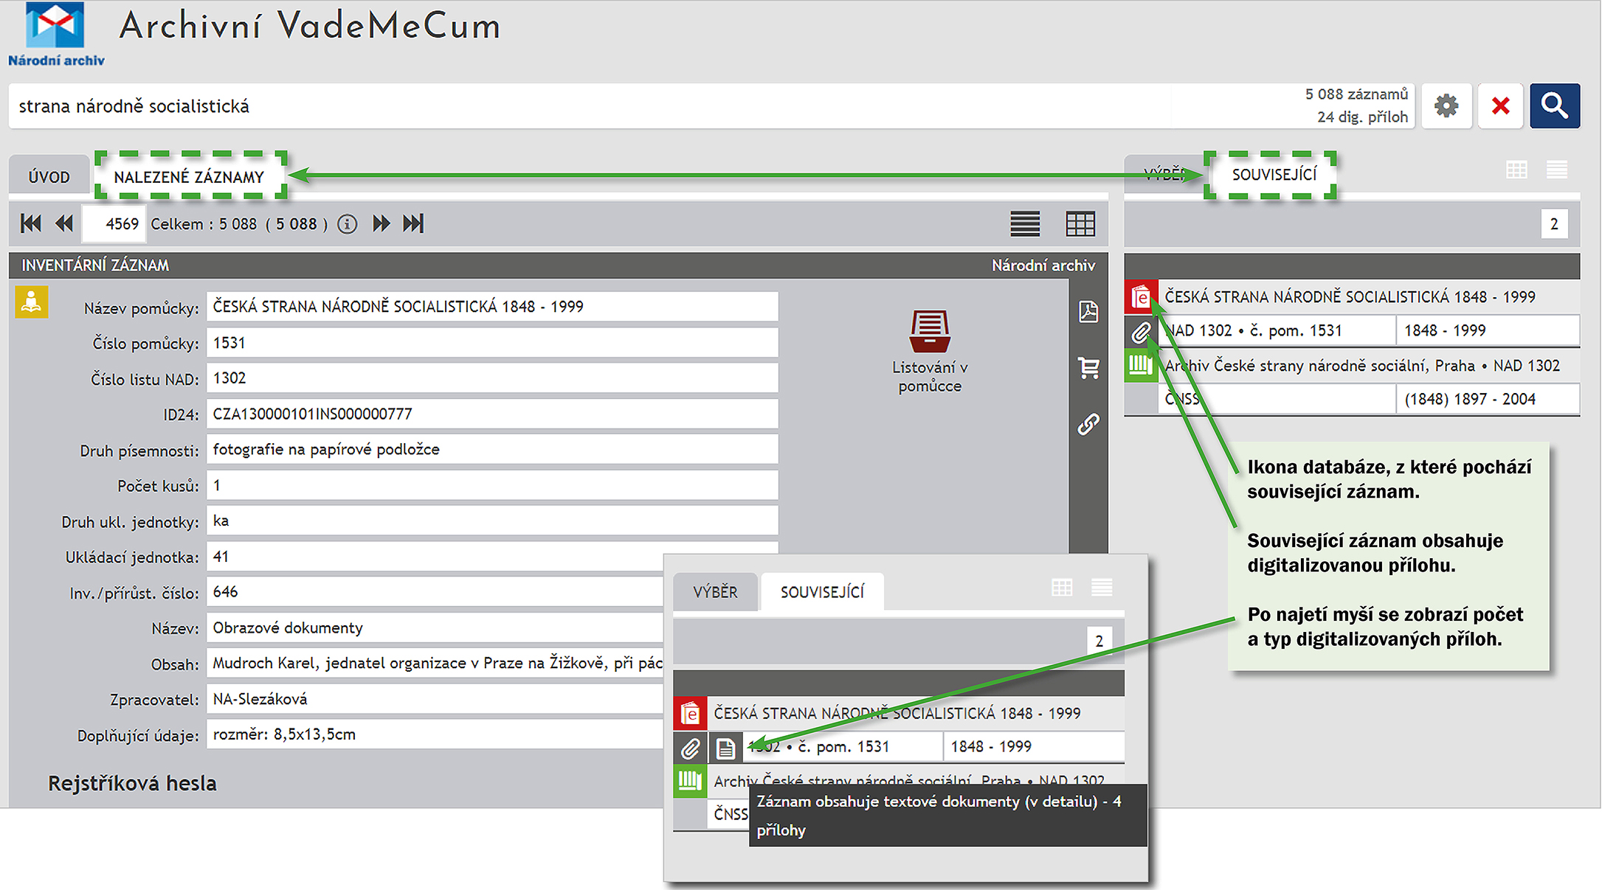Click paperclip attachment icon in related panel
The image size is (1602, 890).
(1141, 332)
